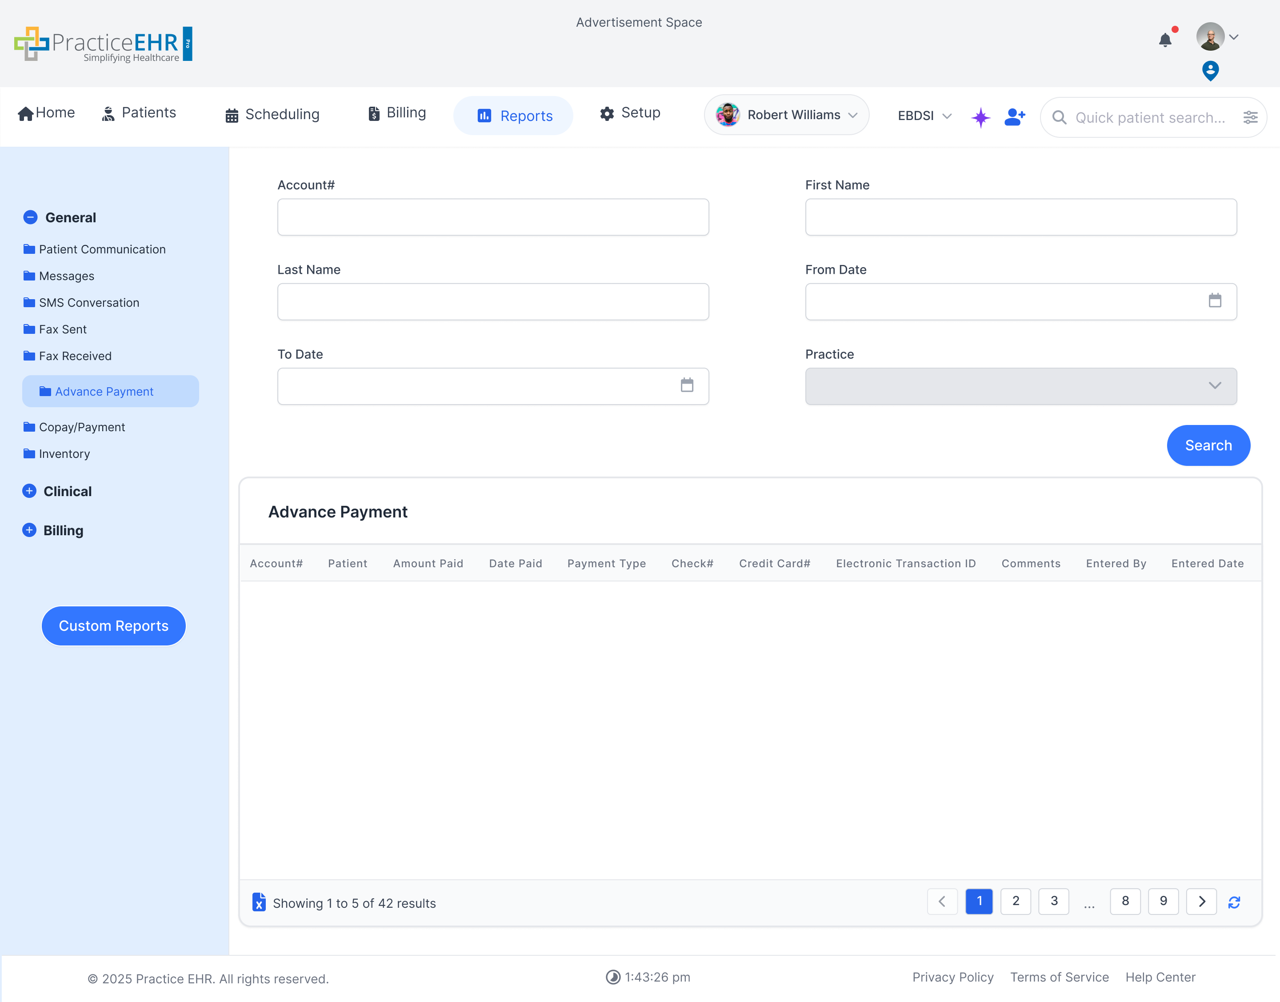Viewport: 1280px width, 1002px height.
Task: Click the blue location pin icon
Action: click(1210, 71)
